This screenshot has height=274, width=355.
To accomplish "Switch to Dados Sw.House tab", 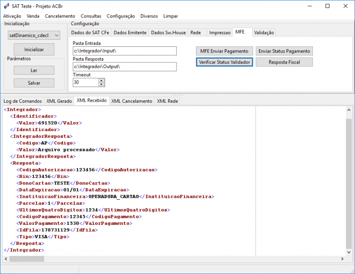I will (x=169, y=33).
